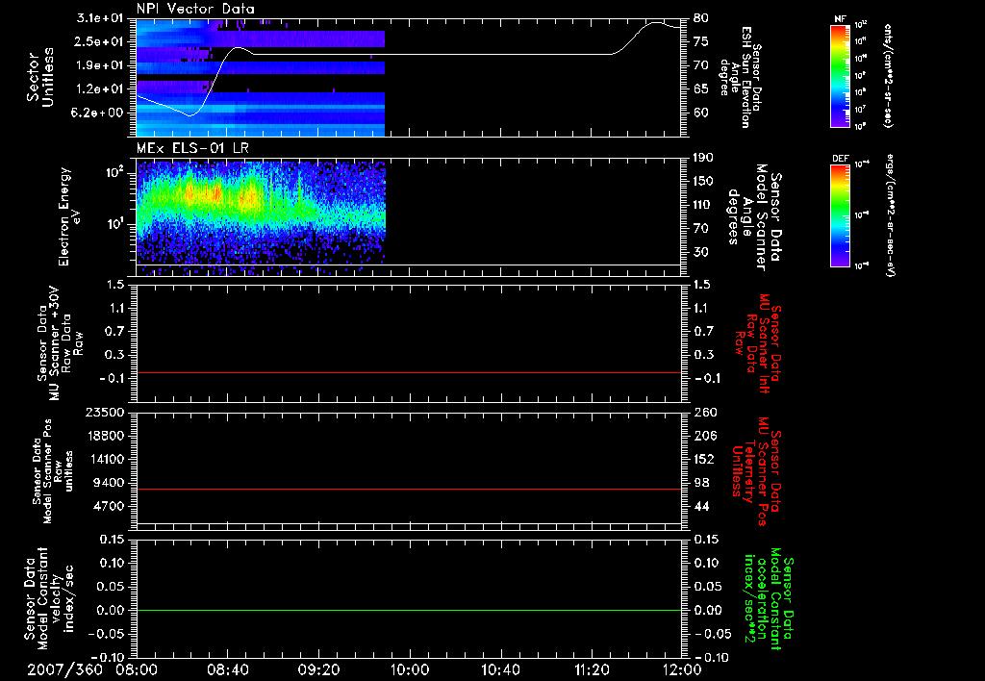The image size is (985, 681).
Task: Select the 'NPI Vector Data' panel title
Action: click(x=196, y=9)
